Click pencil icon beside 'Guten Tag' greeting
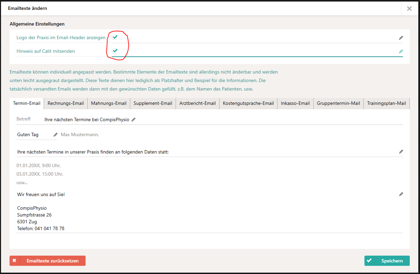 point(56,134)
